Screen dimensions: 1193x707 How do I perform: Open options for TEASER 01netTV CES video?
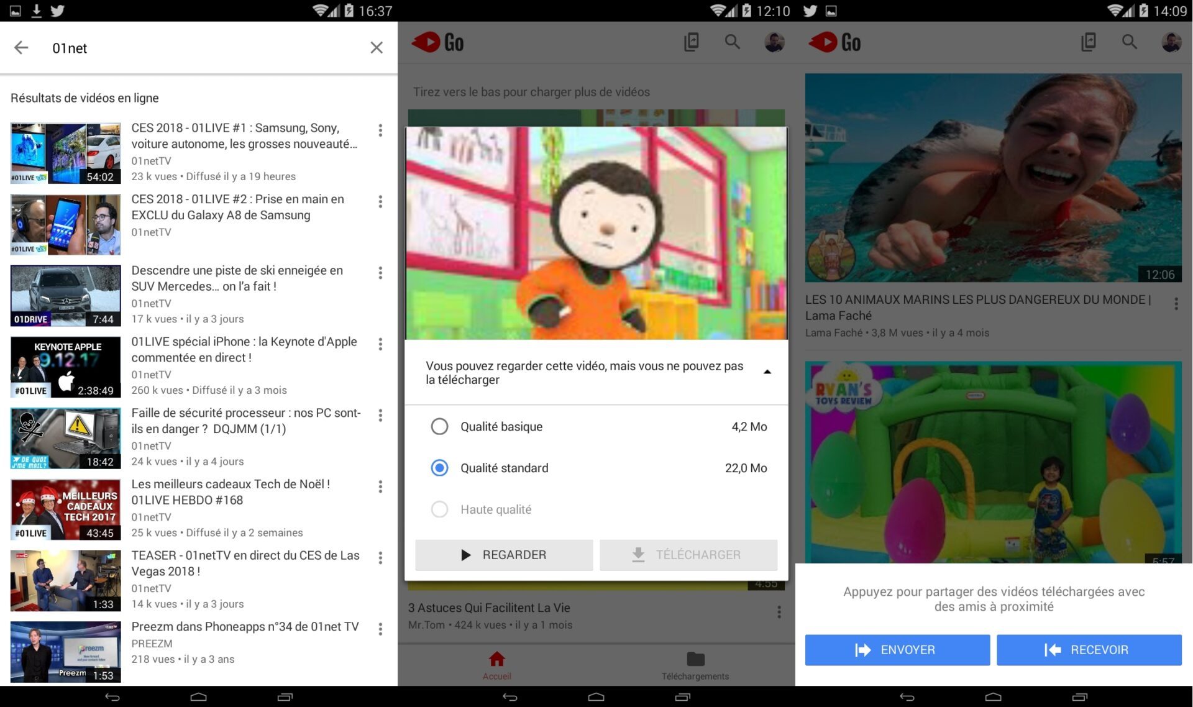[x=380, y=558]
